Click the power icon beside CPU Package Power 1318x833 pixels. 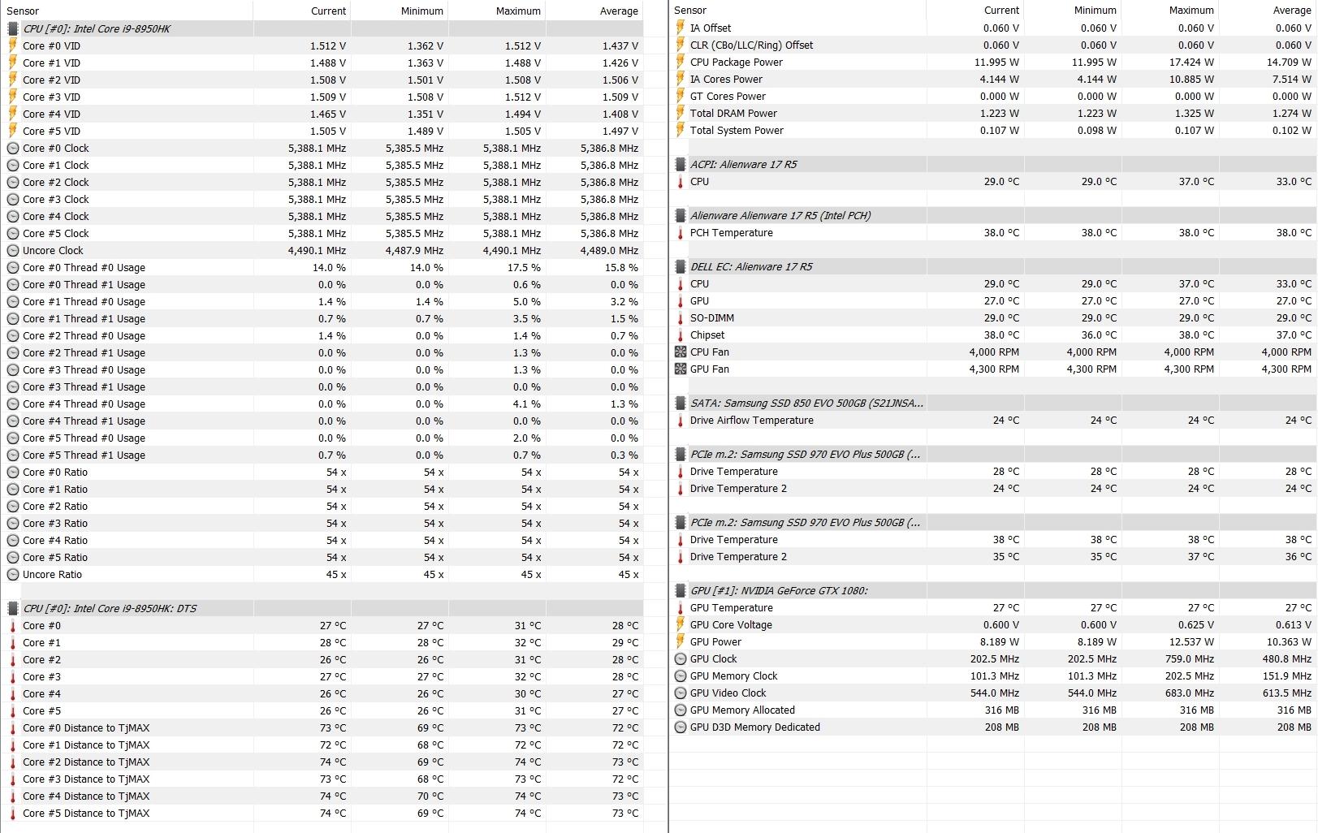(681, 62)
